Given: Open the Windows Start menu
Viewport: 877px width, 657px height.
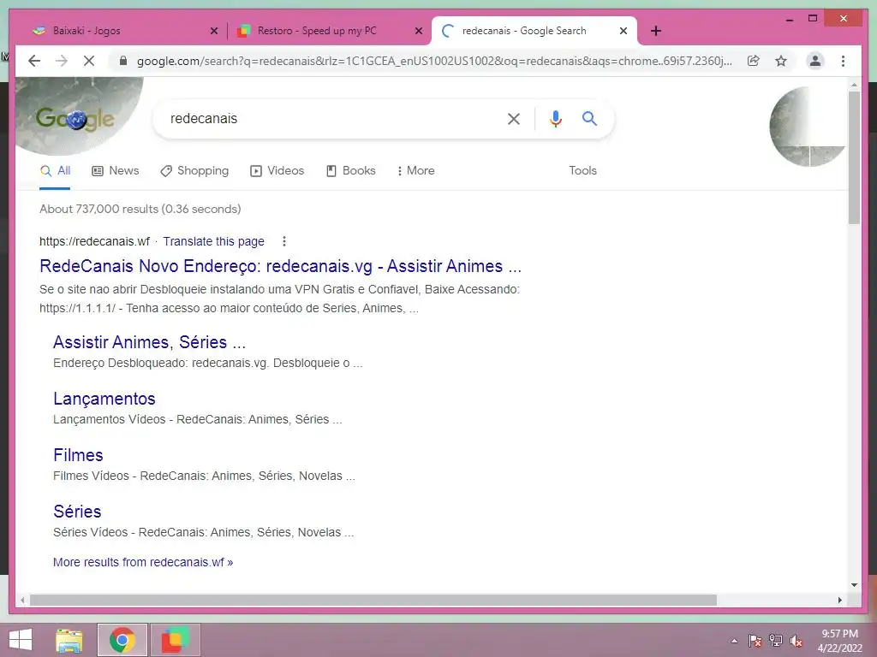Looking at the screenshot, I should 21,640.
